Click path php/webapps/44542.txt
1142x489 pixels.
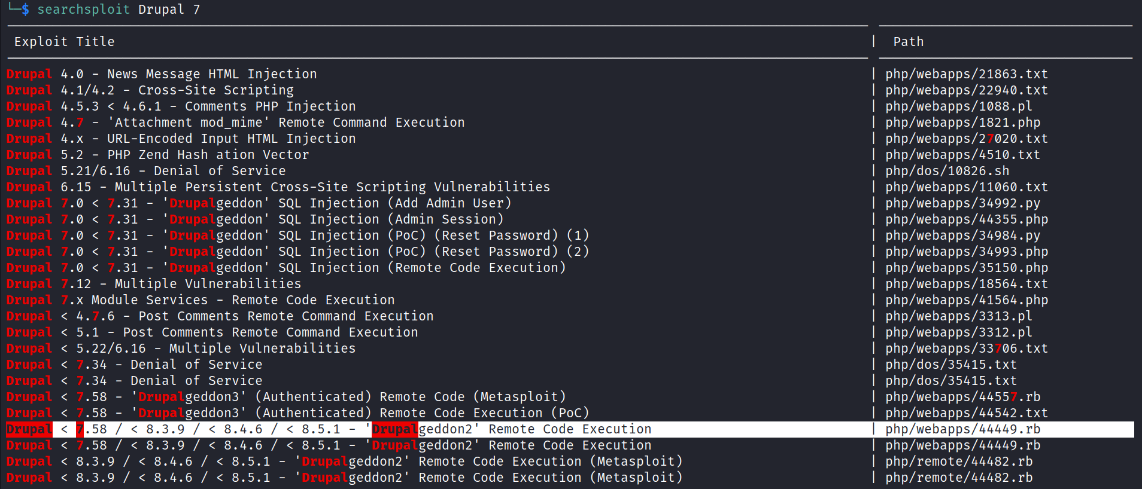pyautogui.click(x=966, y=413)
